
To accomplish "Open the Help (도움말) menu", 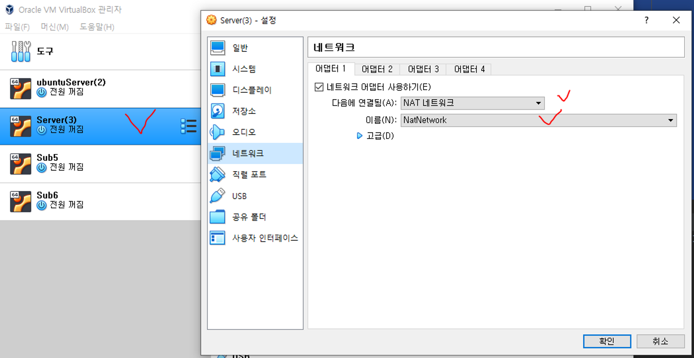I will 97,27.
